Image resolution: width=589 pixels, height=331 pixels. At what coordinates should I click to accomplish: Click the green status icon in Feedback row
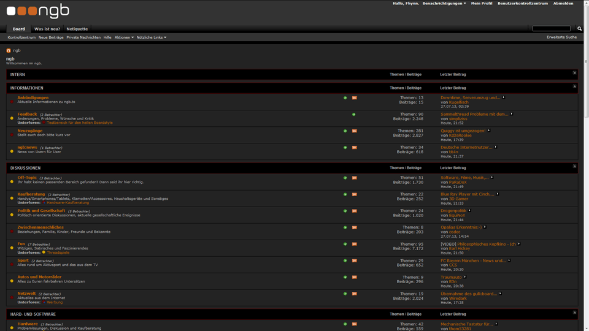[x=354, y=115]
